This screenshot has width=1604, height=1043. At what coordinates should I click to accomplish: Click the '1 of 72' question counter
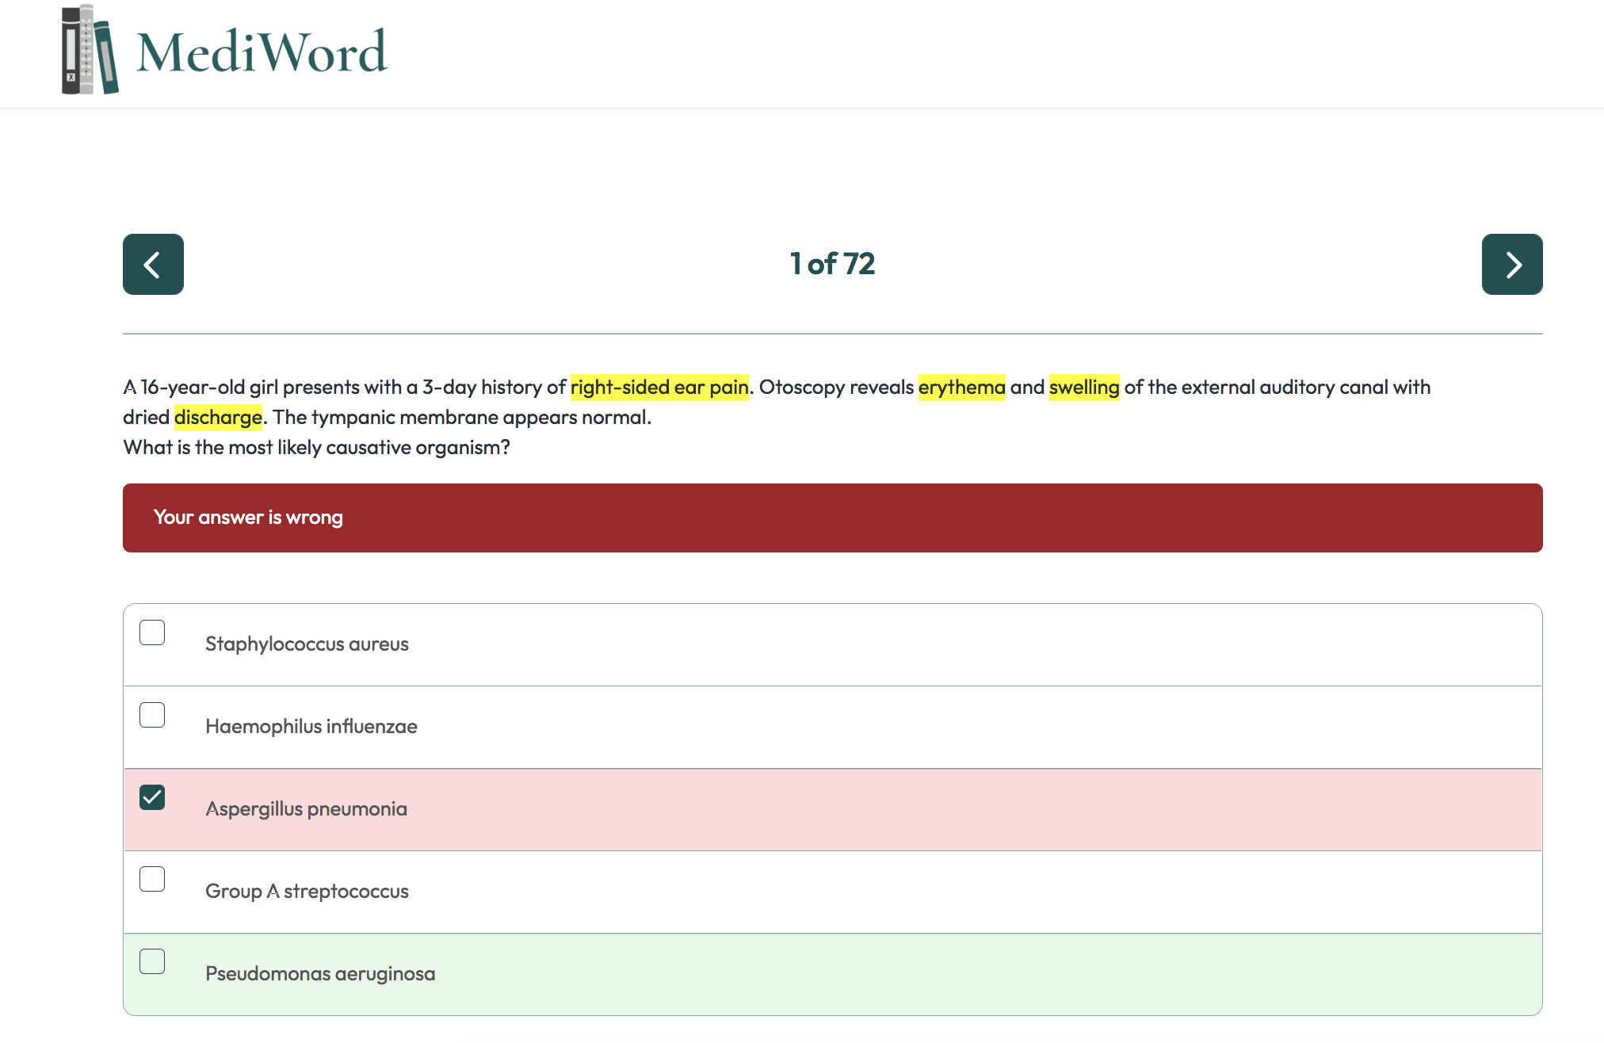click(x=832, y=264)
